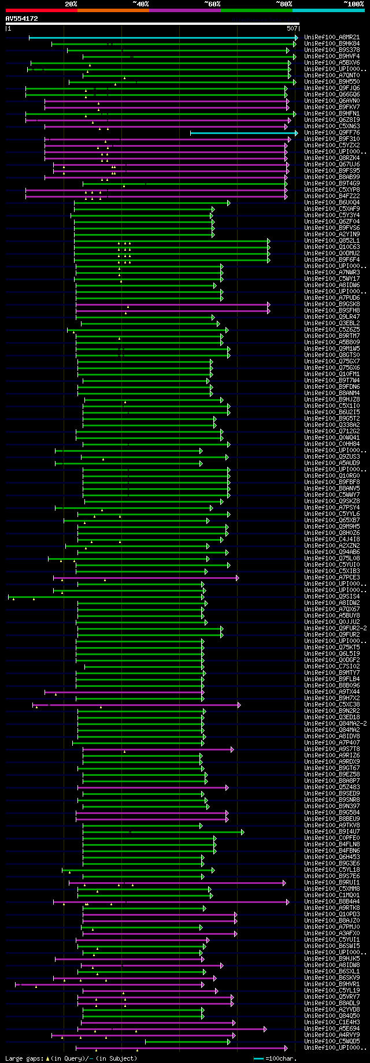This screenshot has height=1063, width=370.
Task: Select the UniRef100_Q9ZUS3 label
Action: tap(332, 457)
